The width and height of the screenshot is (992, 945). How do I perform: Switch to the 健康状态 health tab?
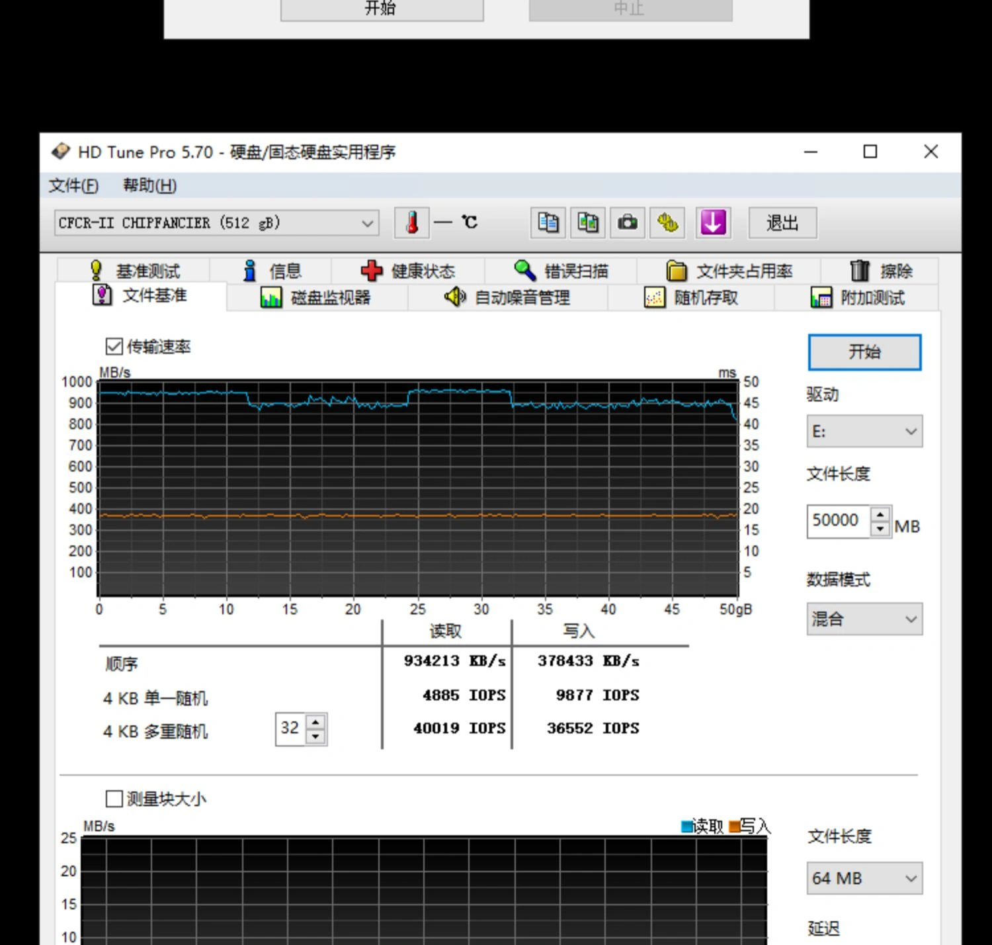pyautogui.click(x=408, y=271)
